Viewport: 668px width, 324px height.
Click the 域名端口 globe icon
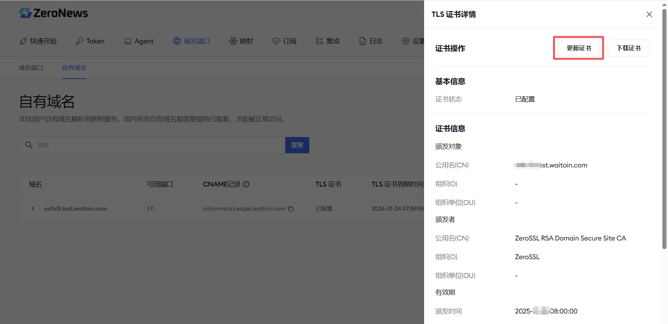point(177,41)
